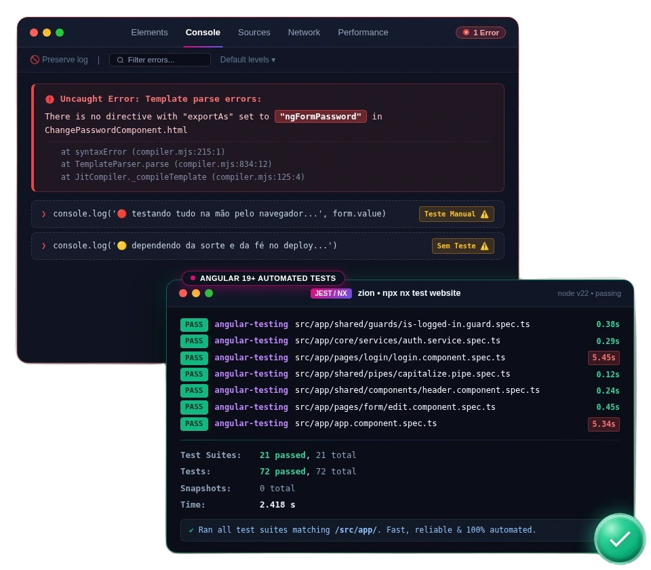Click the header.component.spec.ts file path

[417, 390]
